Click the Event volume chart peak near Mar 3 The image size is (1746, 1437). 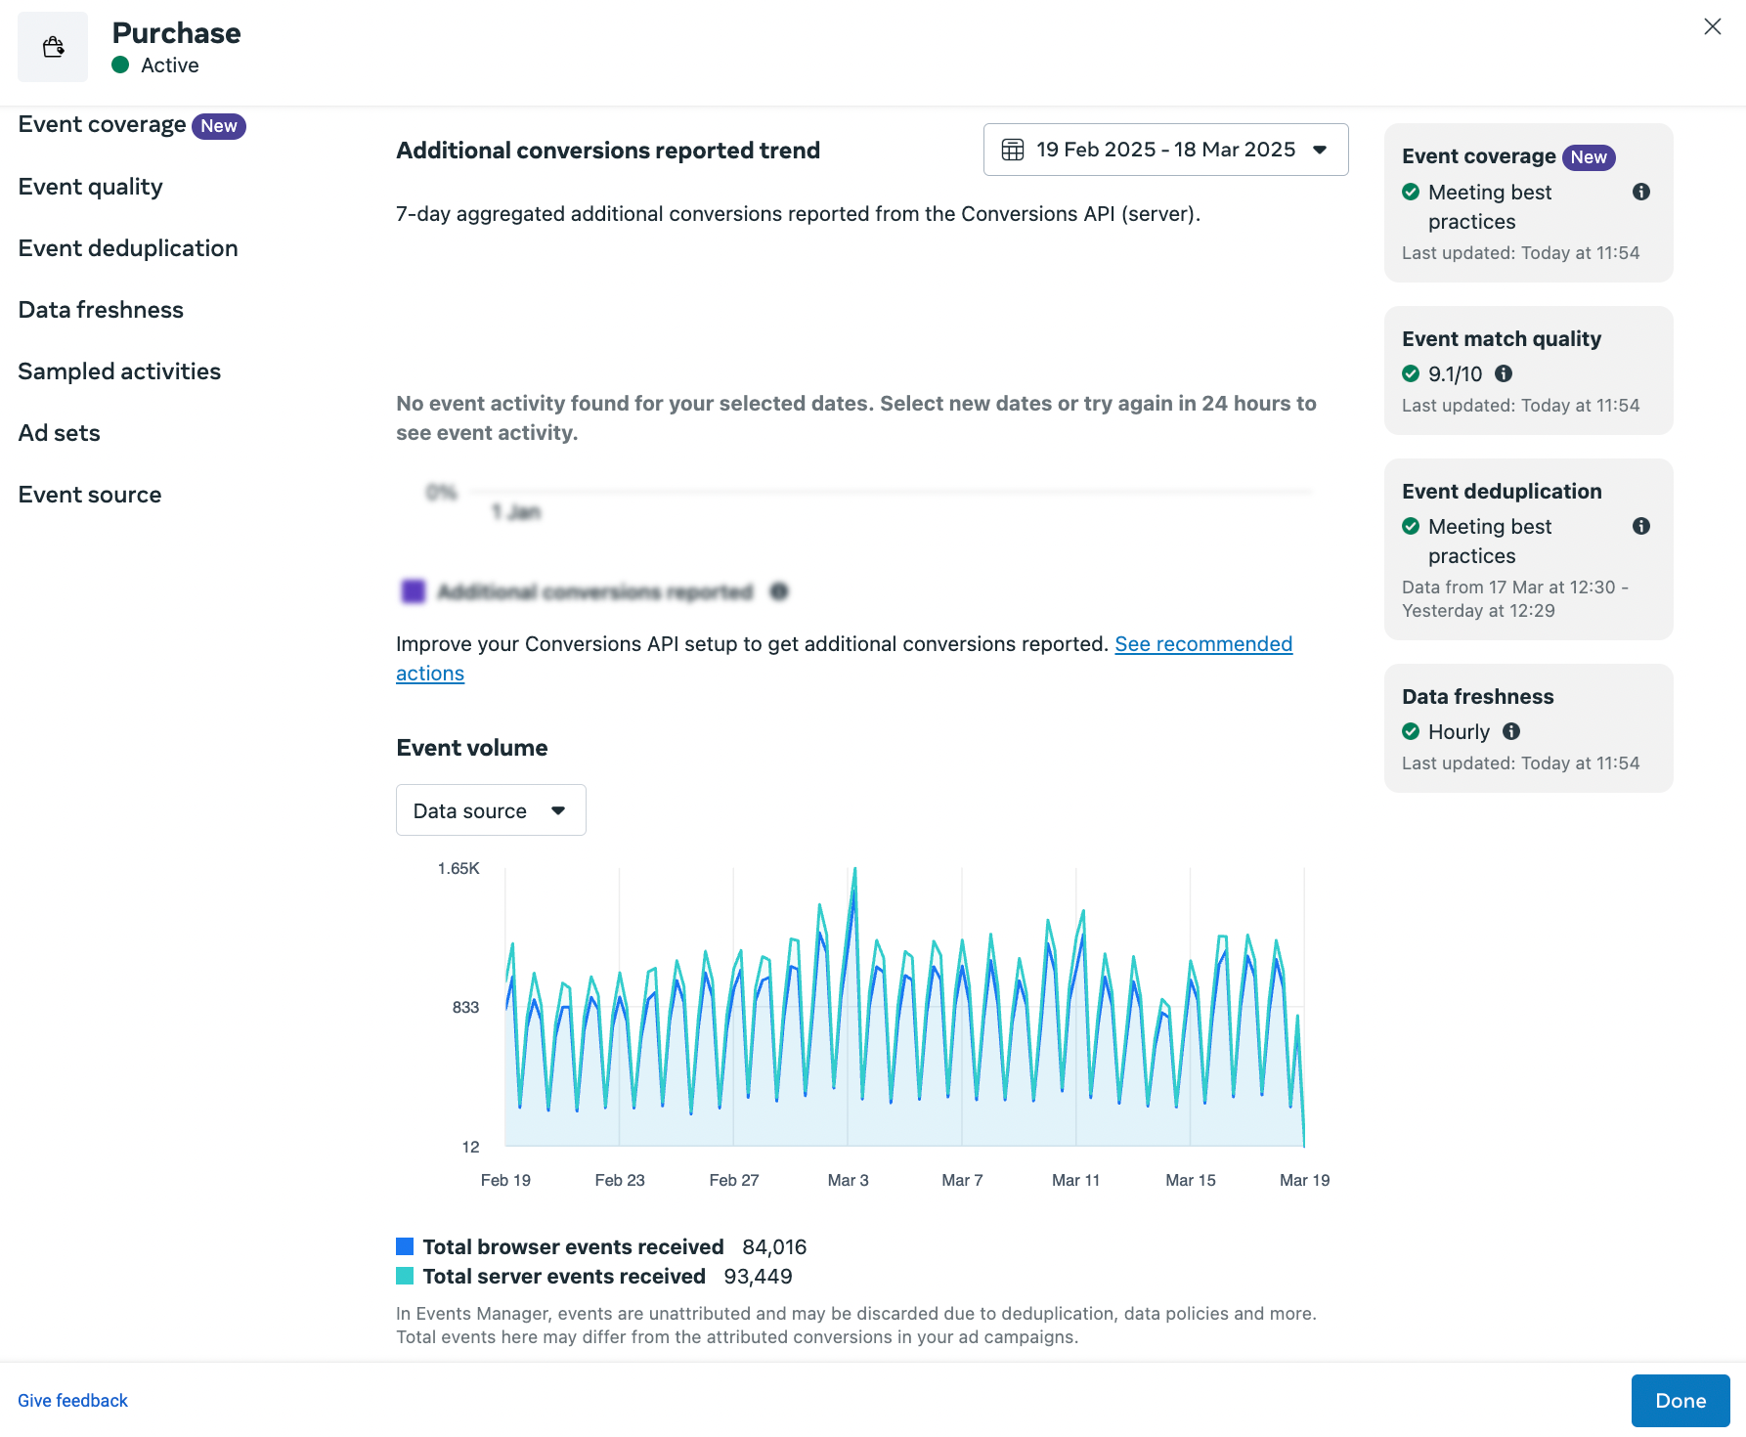click(x=854, y=870)
